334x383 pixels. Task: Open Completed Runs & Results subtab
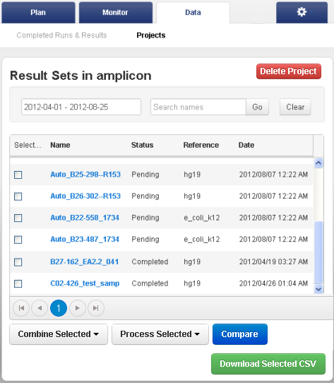[x=61, y=35]
